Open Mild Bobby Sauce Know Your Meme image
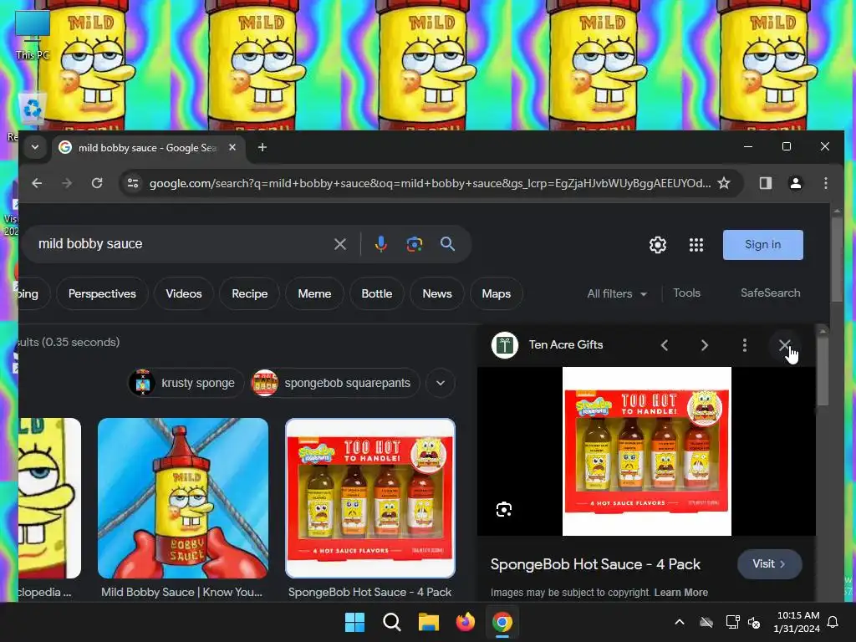 tap(182, 498)
